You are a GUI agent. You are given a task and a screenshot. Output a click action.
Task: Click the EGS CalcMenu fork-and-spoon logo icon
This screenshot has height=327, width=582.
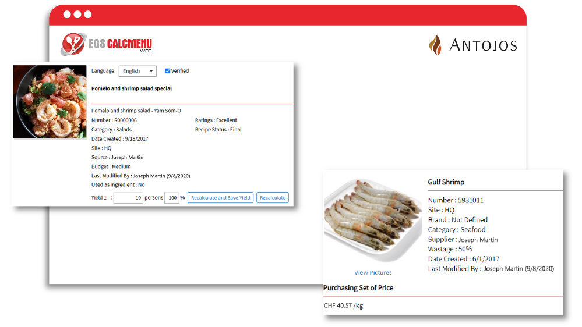tap(73, 44)
